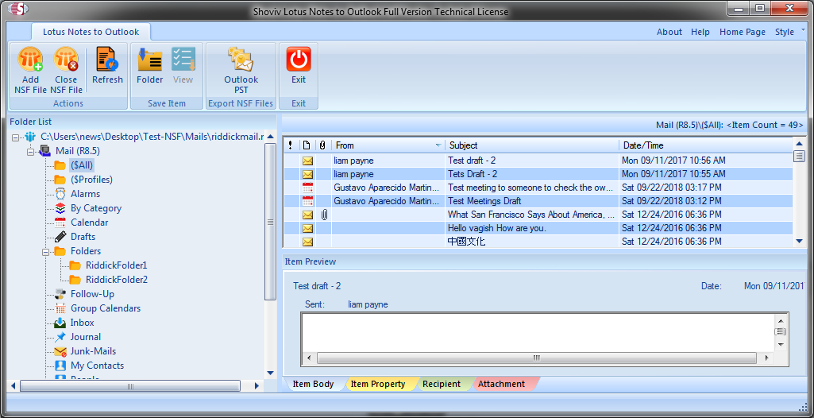Viewport: 814px width, 418px height.
Task: Open the Follow-Up folder
Action: point(92,294)
